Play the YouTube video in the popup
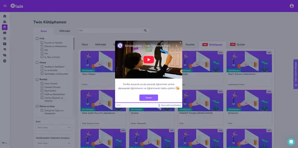The width and height of the screenshot is (298, 148). (x=149, y=60)
